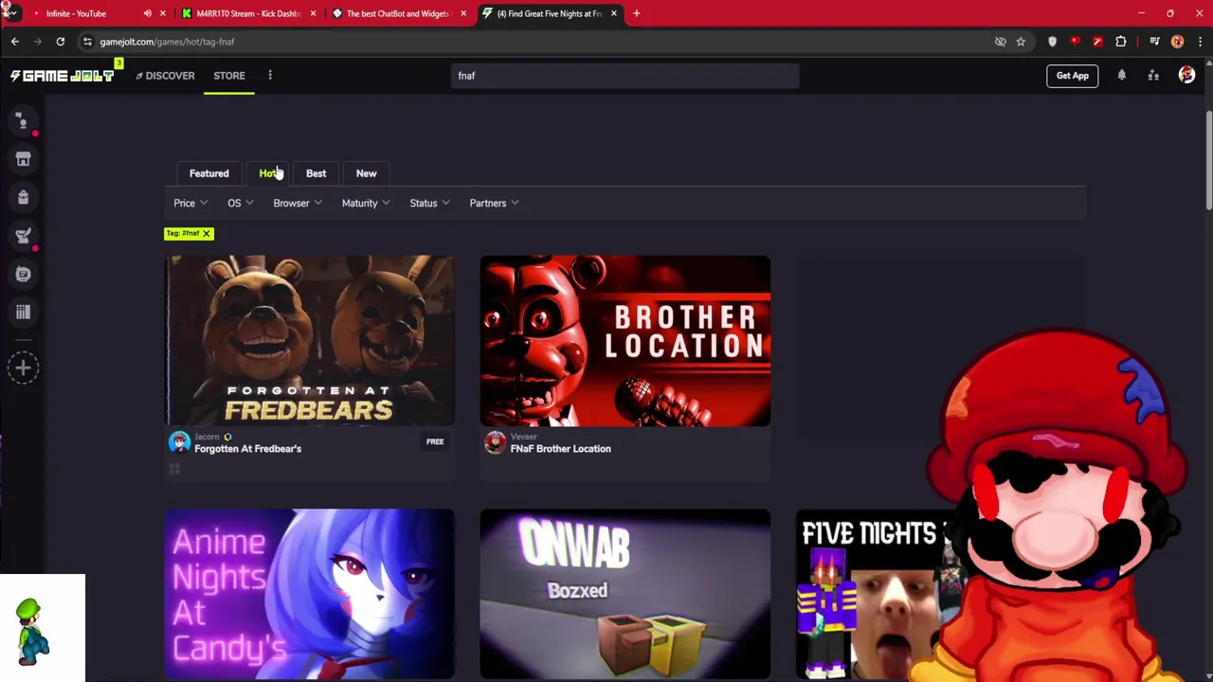This screenshot has height=682, width=1213.
Task: Click the site information icon in the address bar
Action: 87,42
